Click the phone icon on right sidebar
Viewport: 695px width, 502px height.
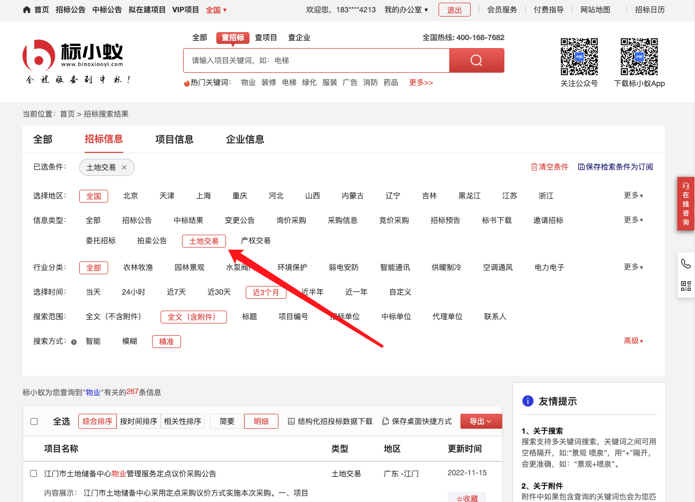click(x=685, y=264)
